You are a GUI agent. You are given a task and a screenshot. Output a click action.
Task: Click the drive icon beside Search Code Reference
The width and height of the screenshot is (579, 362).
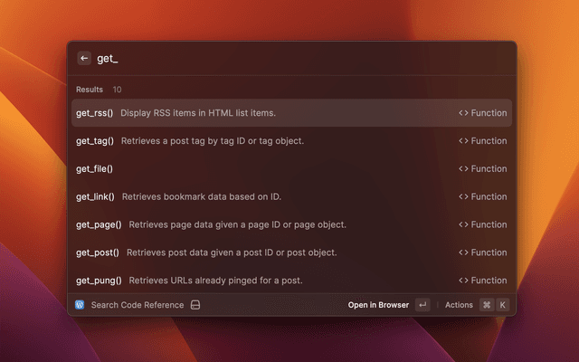(195, 305)
